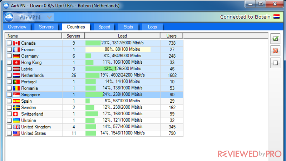Click the United States users count 790

pos(172,133)
